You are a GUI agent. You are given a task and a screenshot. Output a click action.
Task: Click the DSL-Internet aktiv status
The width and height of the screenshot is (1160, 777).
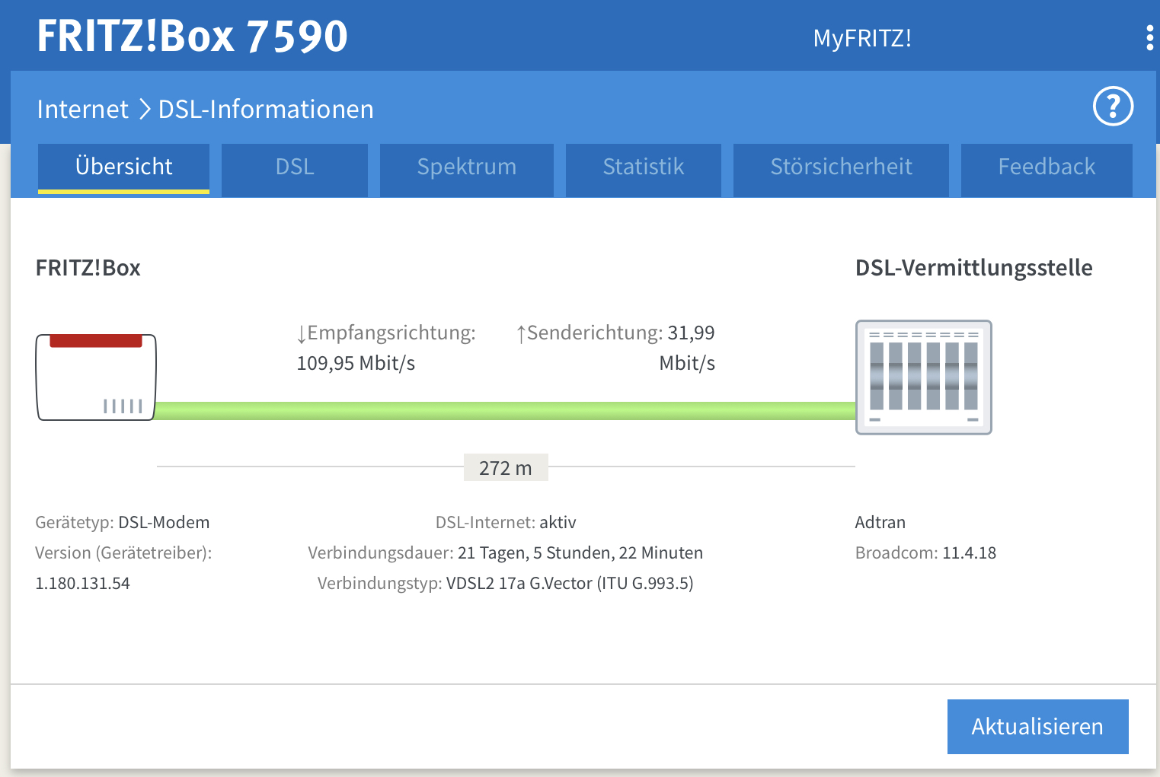point(506,523)
